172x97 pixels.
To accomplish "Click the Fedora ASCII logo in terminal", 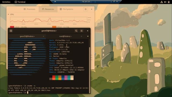I will click(27, 57).
